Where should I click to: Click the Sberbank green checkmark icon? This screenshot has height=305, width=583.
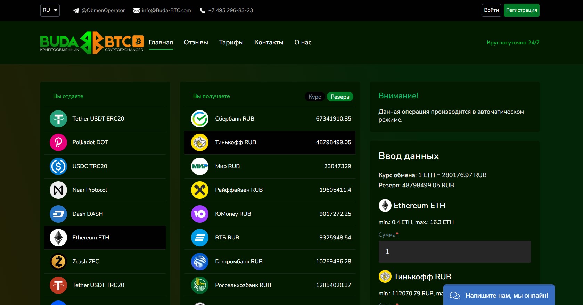click(200, 119)
